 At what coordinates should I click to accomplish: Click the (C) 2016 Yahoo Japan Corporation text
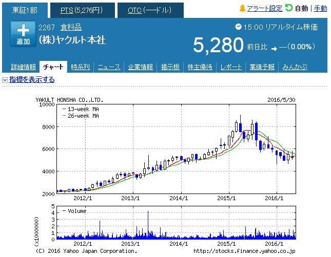[x=86, y=251]
